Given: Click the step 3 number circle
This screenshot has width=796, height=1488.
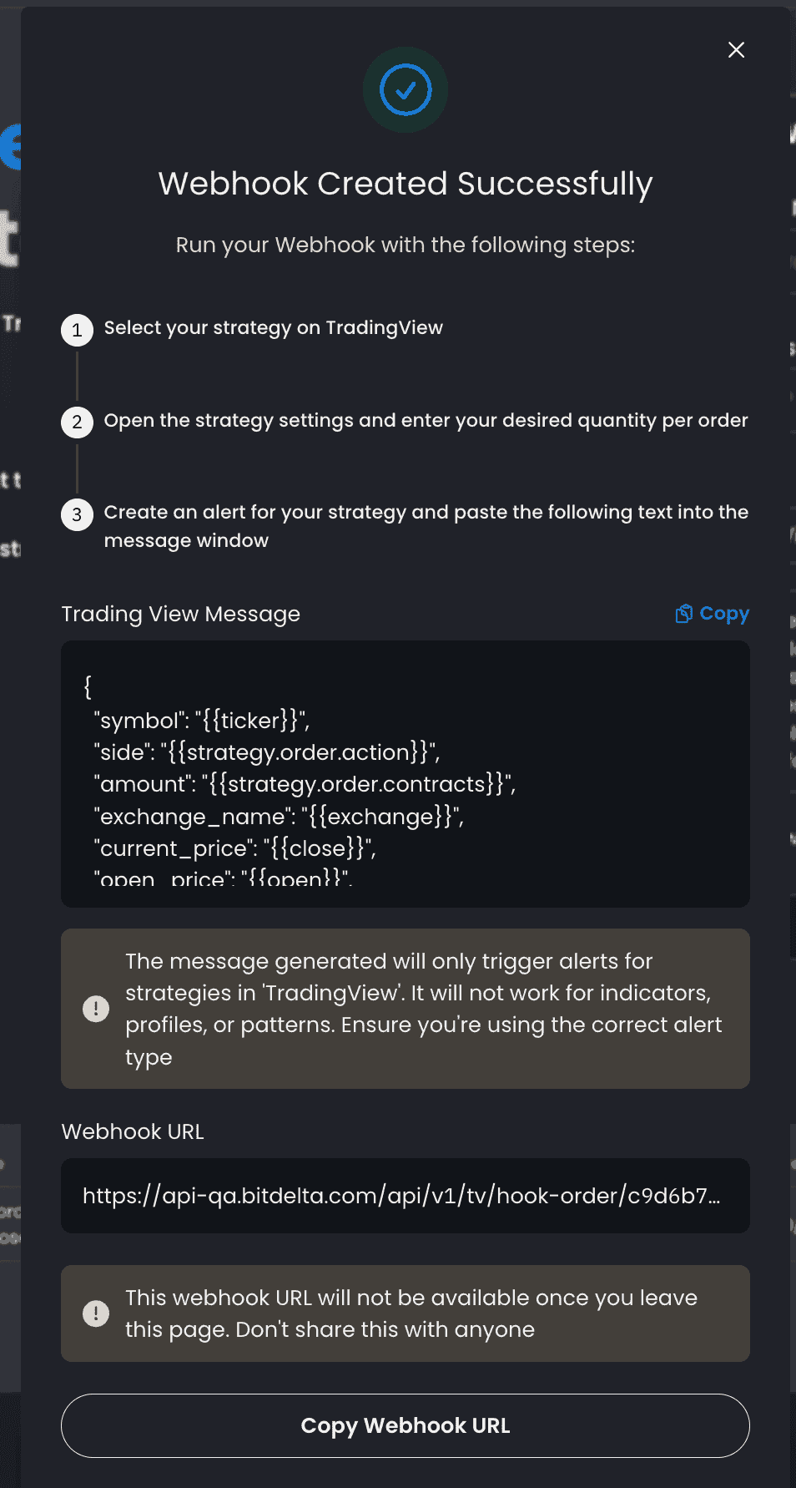Looking at the screenshot, I should click(77, 514).
